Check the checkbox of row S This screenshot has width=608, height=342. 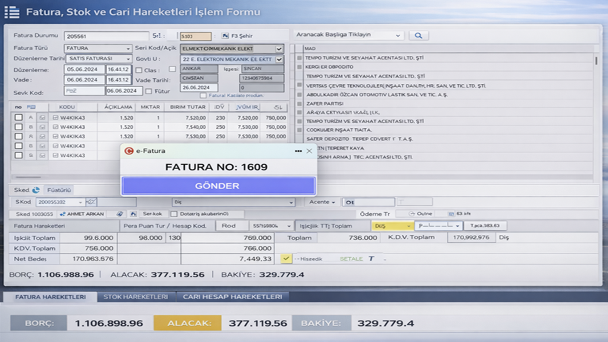[18, 155]
